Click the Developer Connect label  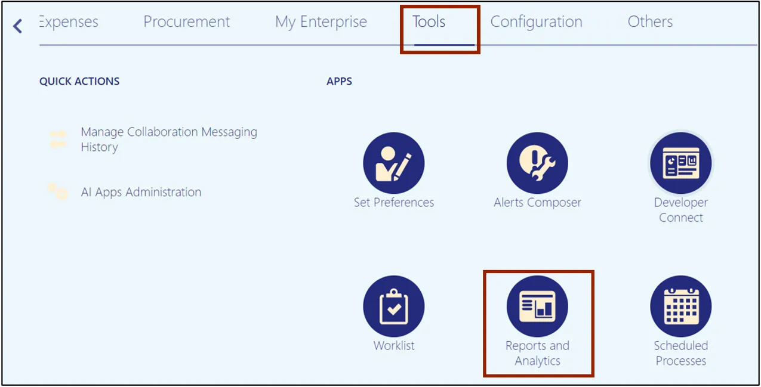[680, 210]
